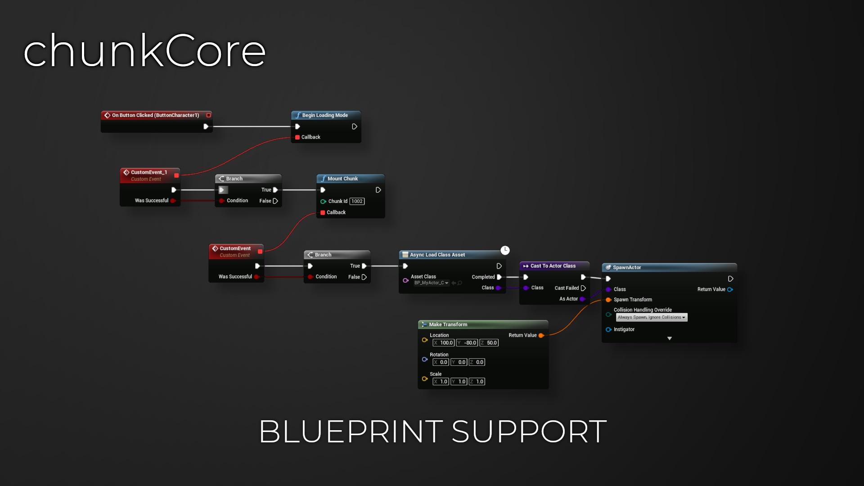Toggle the Branch False condition pin
This screenshot has width=864, height=486.
click(276, 201)
